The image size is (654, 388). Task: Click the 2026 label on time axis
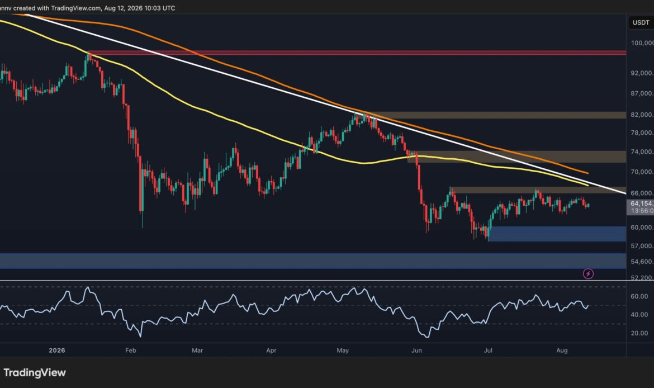tap(56, 351)
